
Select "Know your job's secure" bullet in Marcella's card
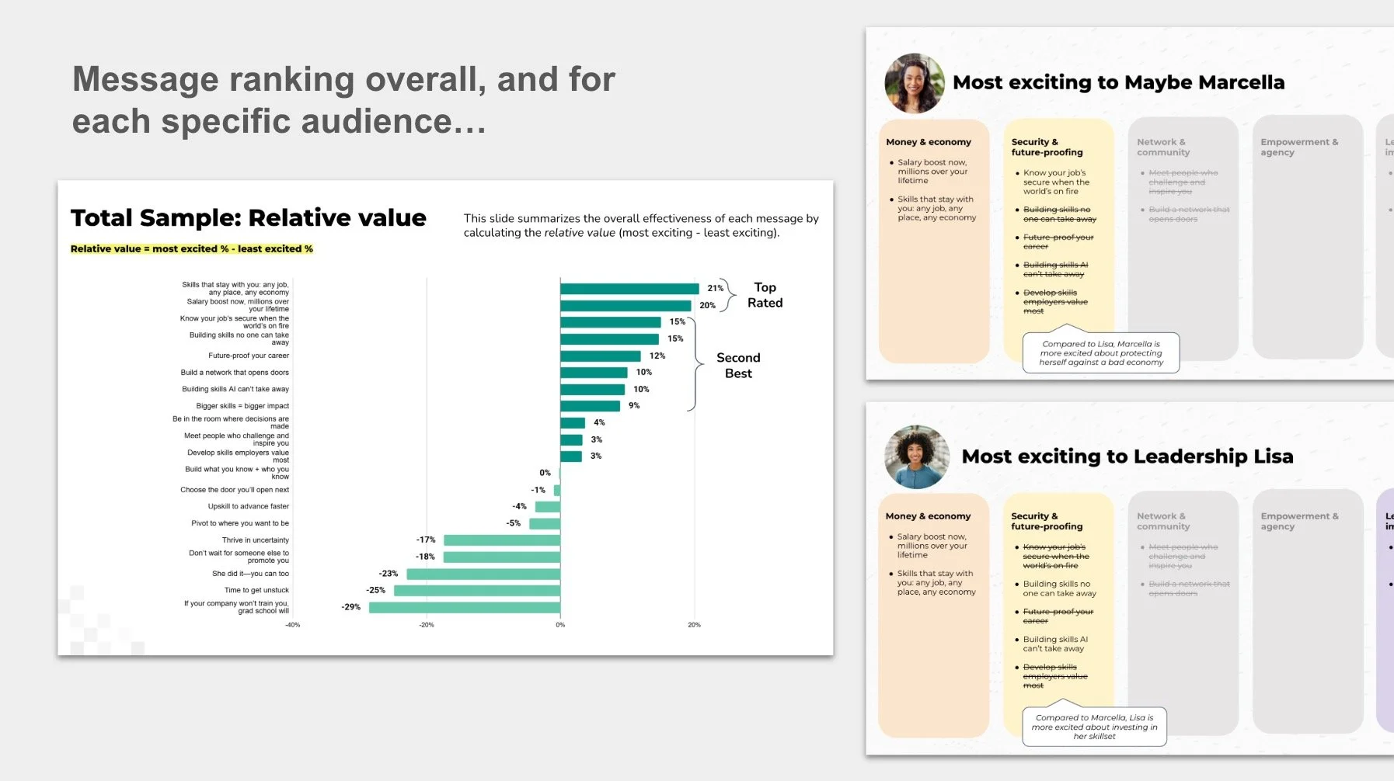[1056, 182]
